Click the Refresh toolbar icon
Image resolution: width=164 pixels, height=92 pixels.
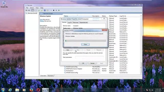click(39, 10)
